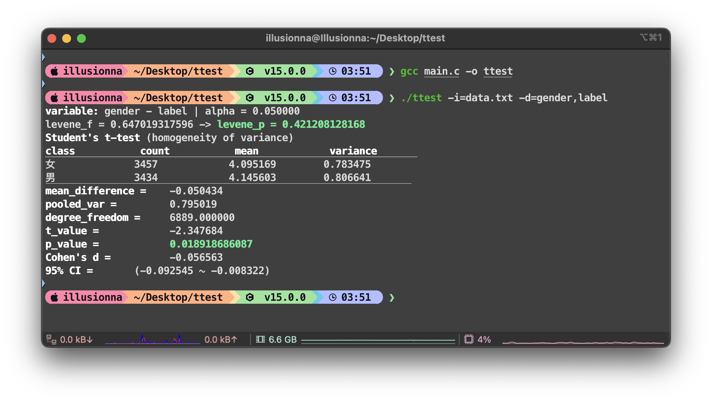
Task: Click the underlined main.c filename
Action: pos(441,71)
